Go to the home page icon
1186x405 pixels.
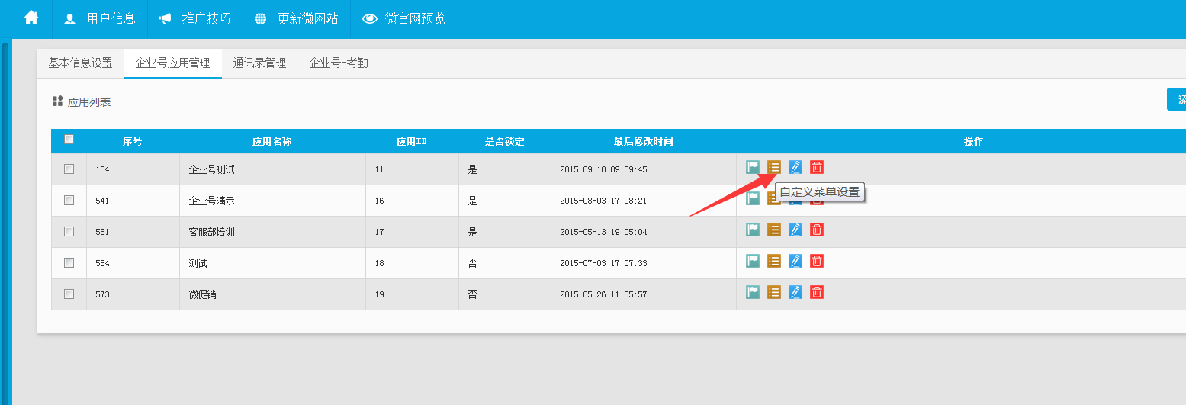pos(31,18)
